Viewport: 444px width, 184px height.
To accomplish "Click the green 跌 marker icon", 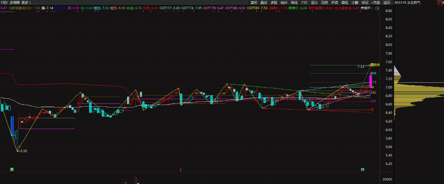I will [x=12, y=170].
